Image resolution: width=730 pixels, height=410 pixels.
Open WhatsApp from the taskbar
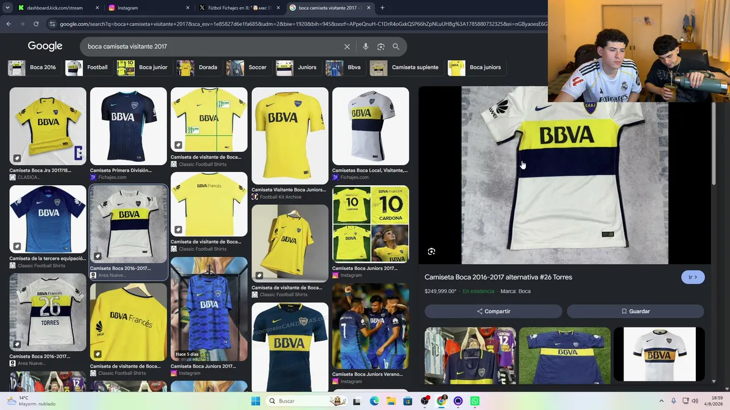click(474, 401)
